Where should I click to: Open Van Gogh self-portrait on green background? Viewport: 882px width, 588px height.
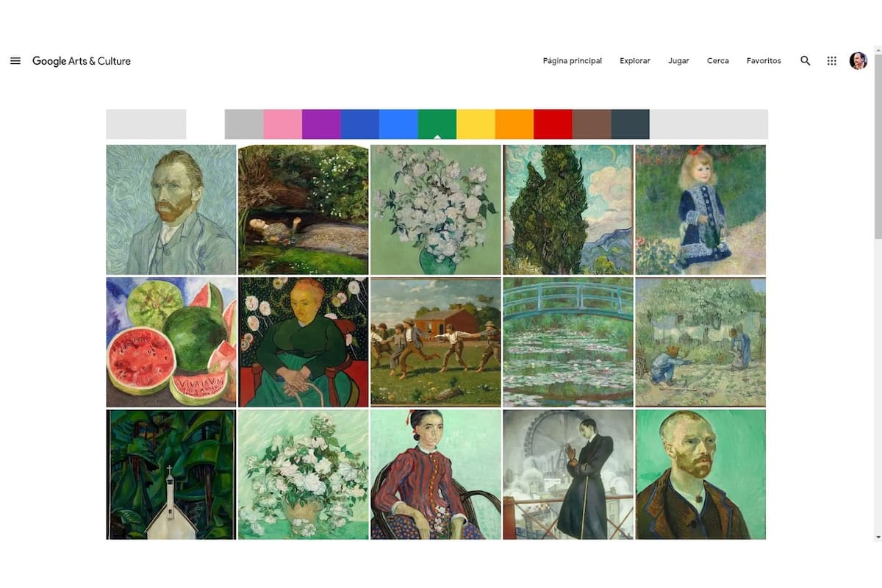[700, 474]
